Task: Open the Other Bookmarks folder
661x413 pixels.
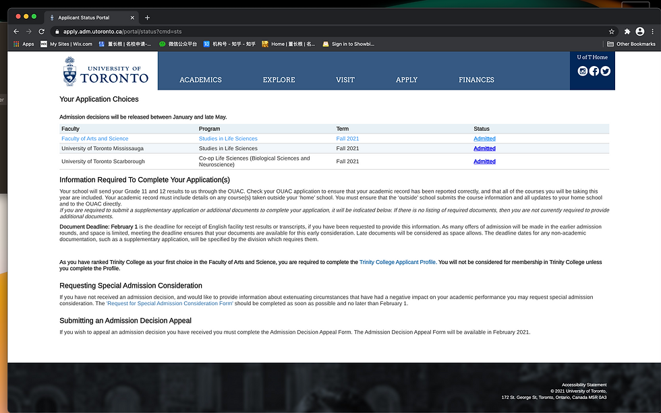Action: tap(631, 44)
